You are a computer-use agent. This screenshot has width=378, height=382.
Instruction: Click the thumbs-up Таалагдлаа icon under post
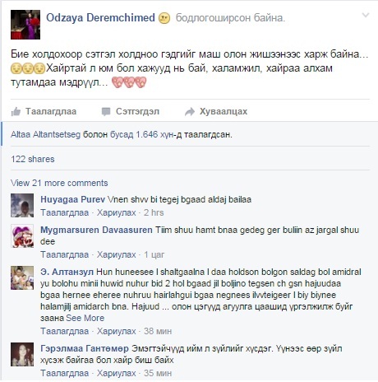[x=16, y=112]
